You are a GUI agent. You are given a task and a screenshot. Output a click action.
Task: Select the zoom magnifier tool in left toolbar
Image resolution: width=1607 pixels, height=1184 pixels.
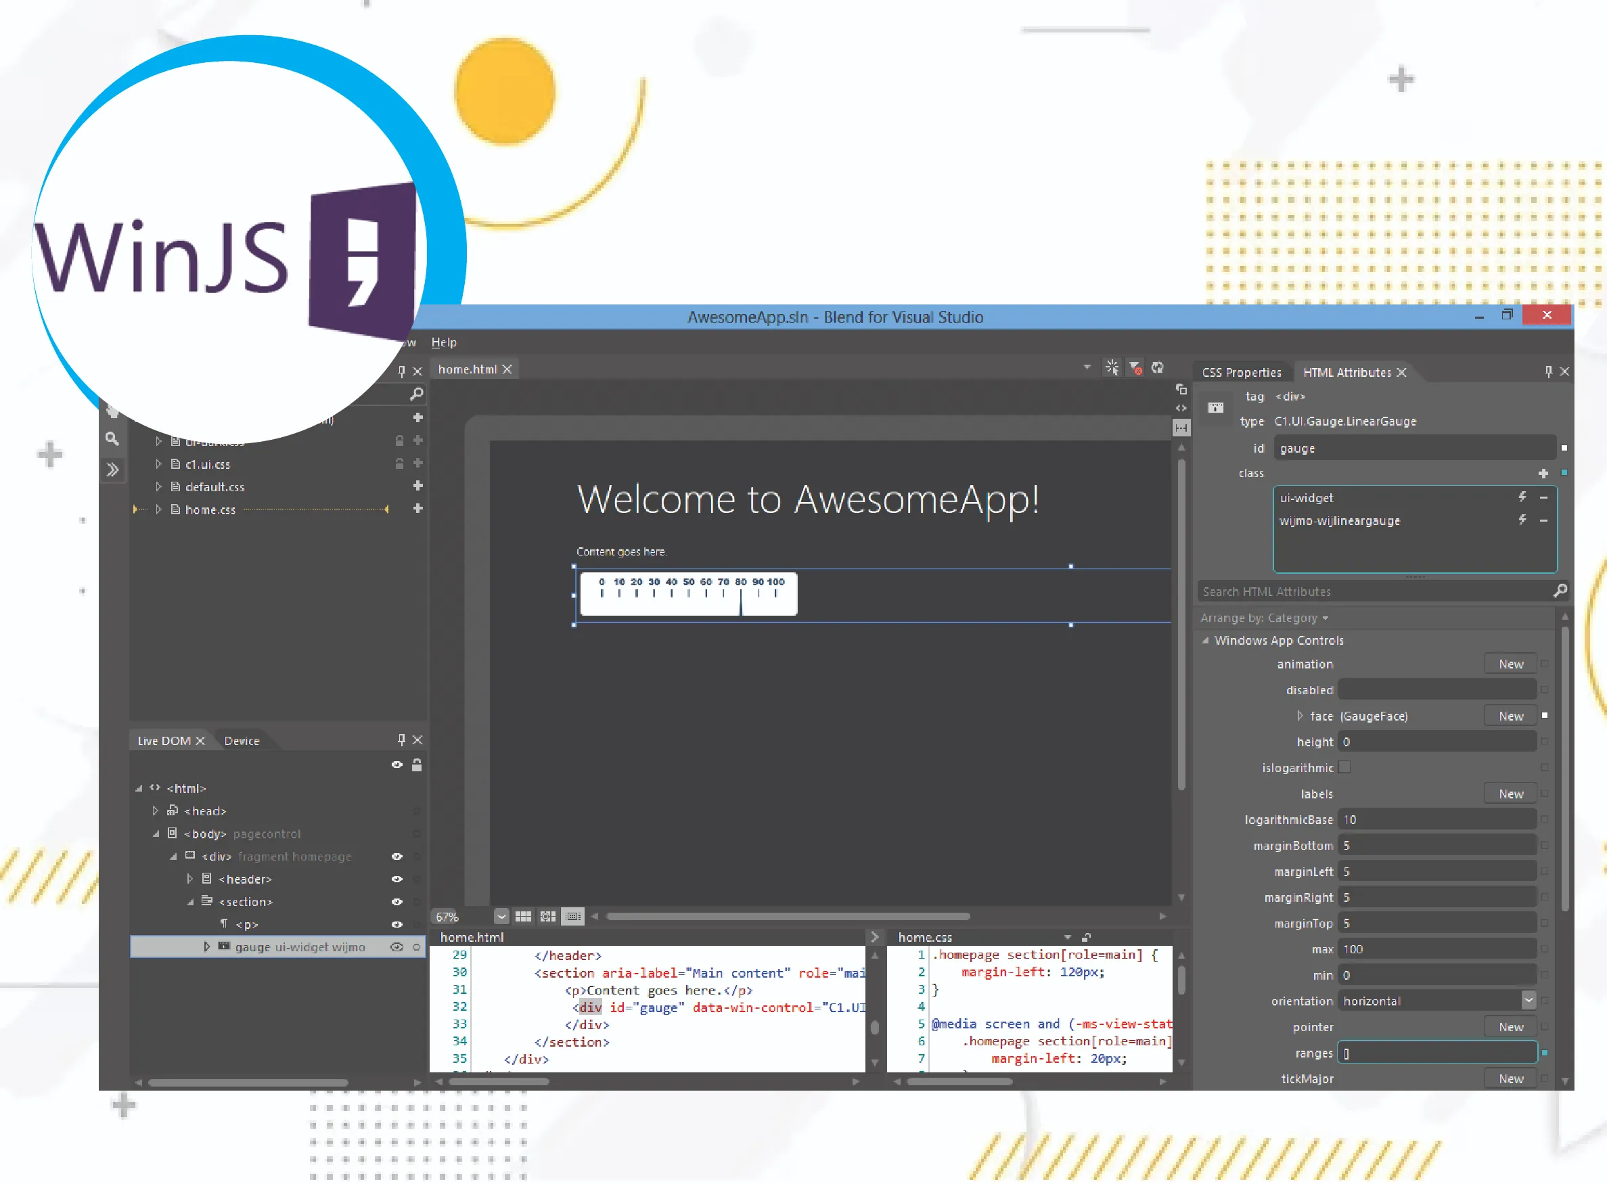[112, 438]
